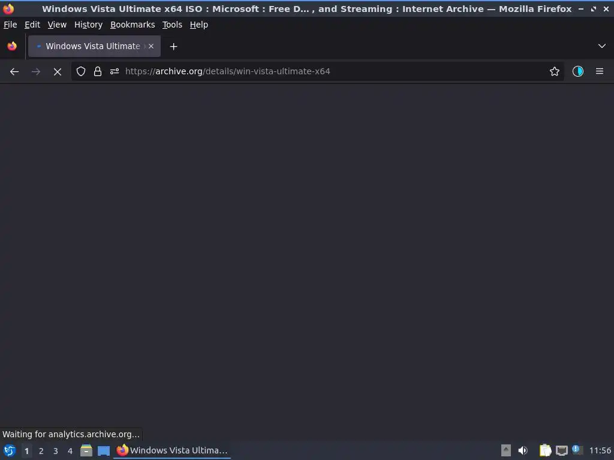The image size is (614, 460).
Task: Open the History menu
Action: coord(89,25)
